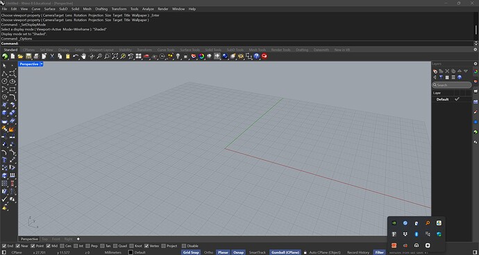The image size is (479, 255).
Task: Open command history dropdown arrow
Action: tap(476, 44)
